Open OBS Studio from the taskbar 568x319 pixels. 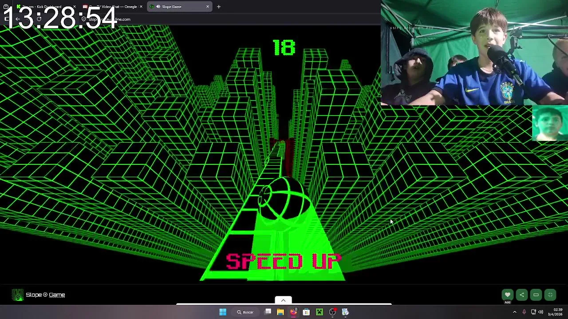(332, 312)
